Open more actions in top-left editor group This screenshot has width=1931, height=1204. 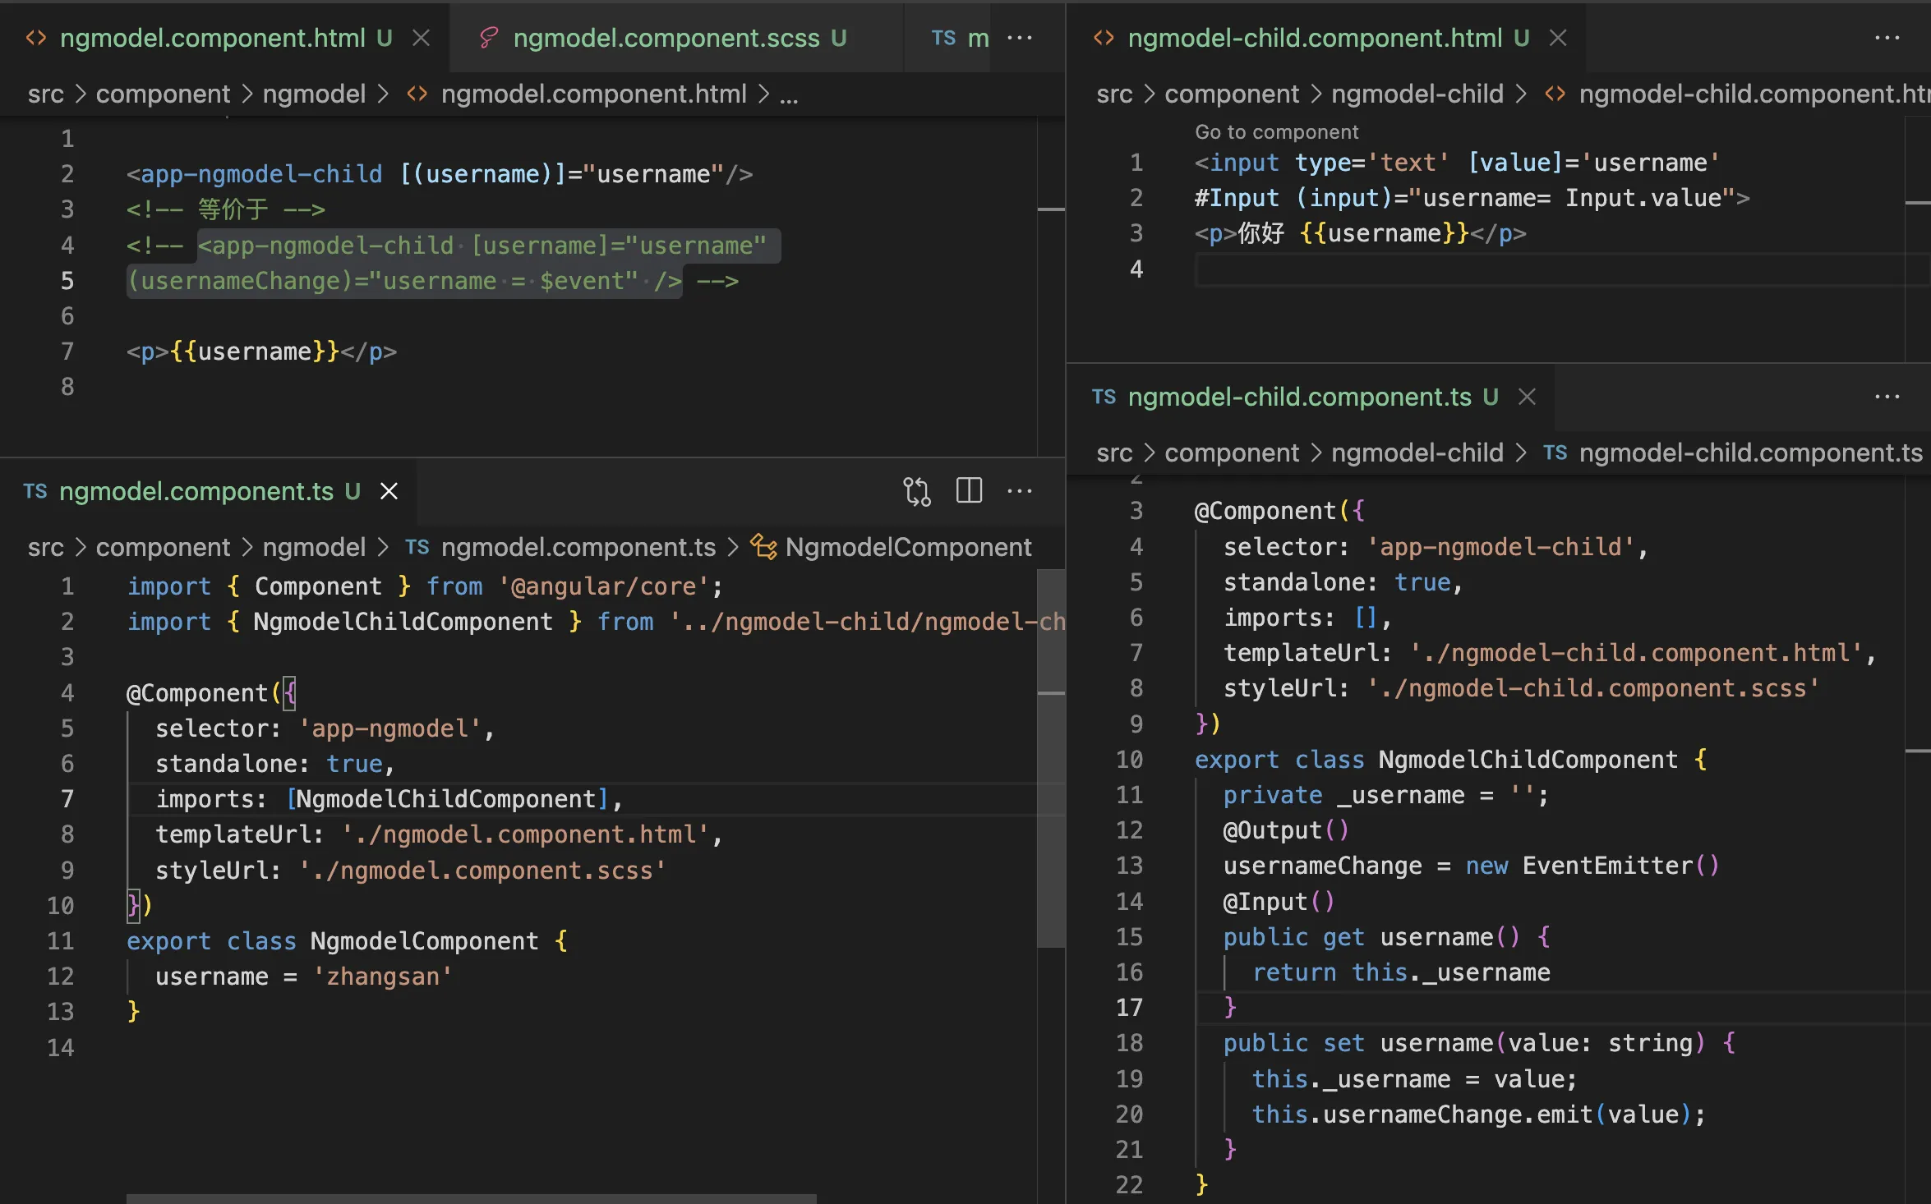tap(1019, 38)
